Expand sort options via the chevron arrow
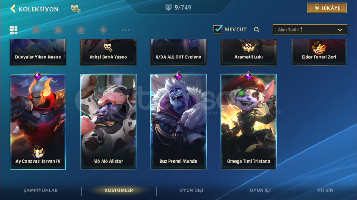This screenshot has width=357, height=200. coord(340,30)
